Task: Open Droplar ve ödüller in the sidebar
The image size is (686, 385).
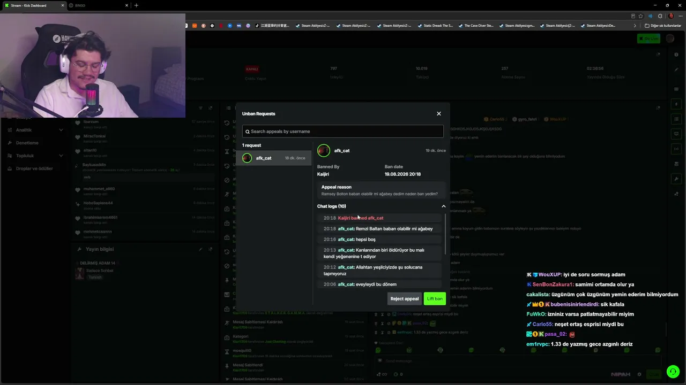Action: click(x=35, y=168)
